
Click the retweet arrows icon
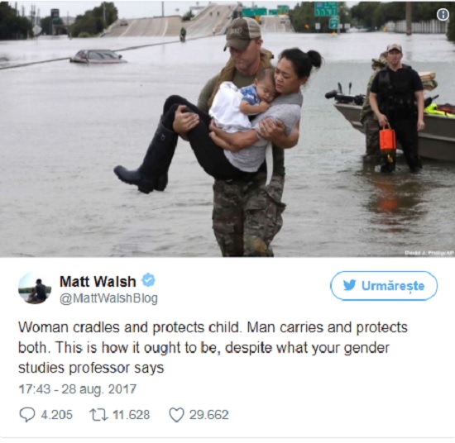click(98, 415)
